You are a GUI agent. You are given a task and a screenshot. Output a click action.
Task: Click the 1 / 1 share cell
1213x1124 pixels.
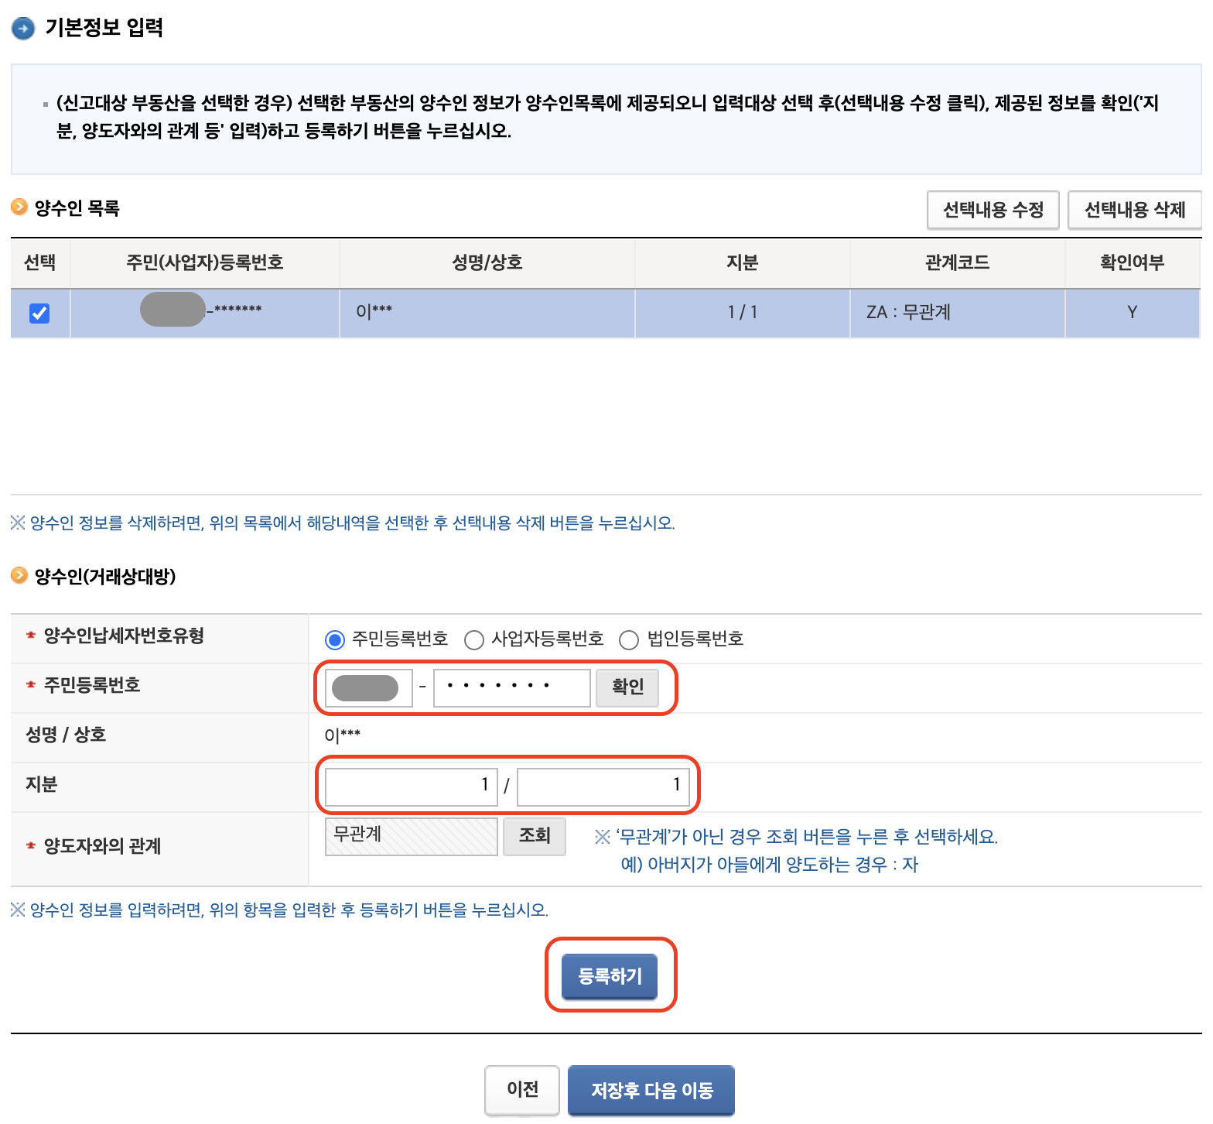[x=743, y=313]
